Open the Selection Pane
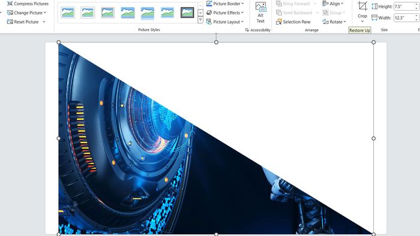 click(x=293, y=22)
